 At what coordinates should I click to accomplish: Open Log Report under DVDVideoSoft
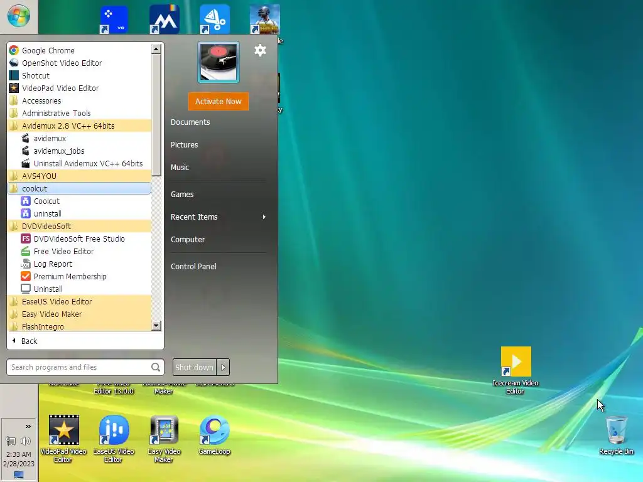[80, 264]
